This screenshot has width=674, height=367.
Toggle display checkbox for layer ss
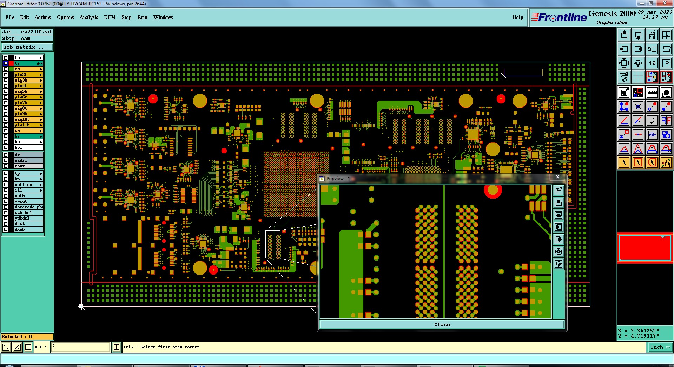pyautogui.click(x=6, y=131)
